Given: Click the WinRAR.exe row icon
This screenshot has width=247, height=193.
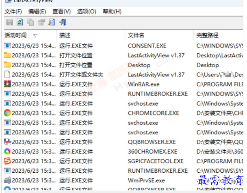Looking at the screenshot, I should [x=8, y=84].
